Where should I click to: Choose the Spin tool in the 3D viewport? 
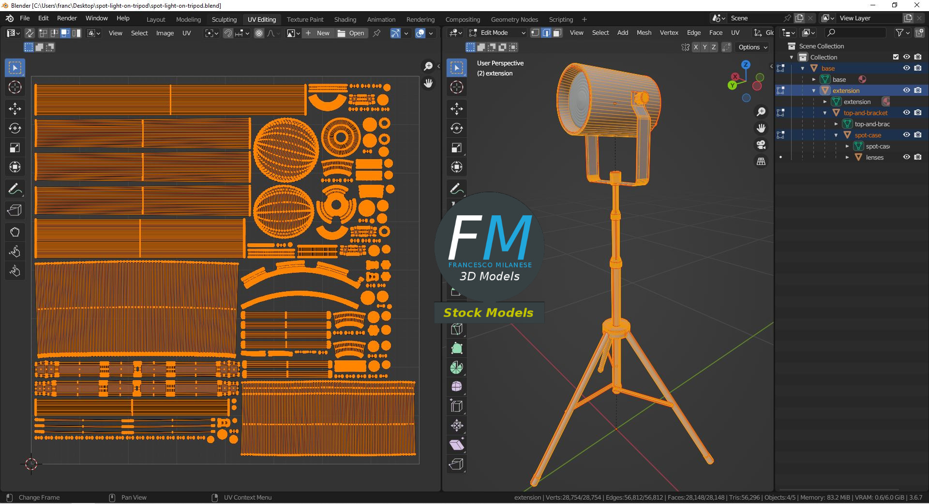point(456,368)
